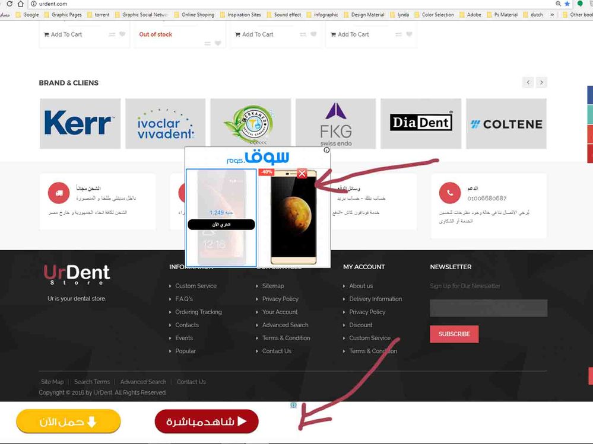This screenshot has width=593, height=444.
Task: Show hidden bookmarks with overflow chevron
Action: [552, 15]
